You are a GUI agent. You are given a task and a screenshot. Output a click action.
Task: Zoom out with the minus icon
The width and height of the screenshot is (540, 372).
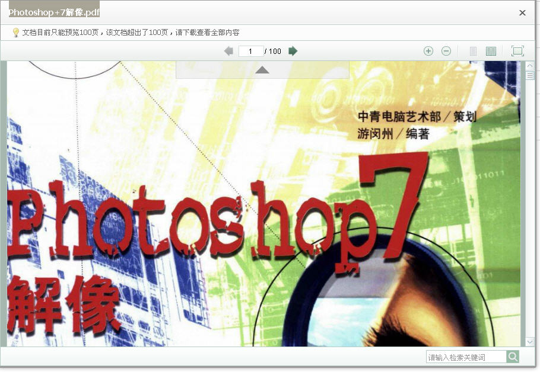pyautogui.click(x=446, y=51)
